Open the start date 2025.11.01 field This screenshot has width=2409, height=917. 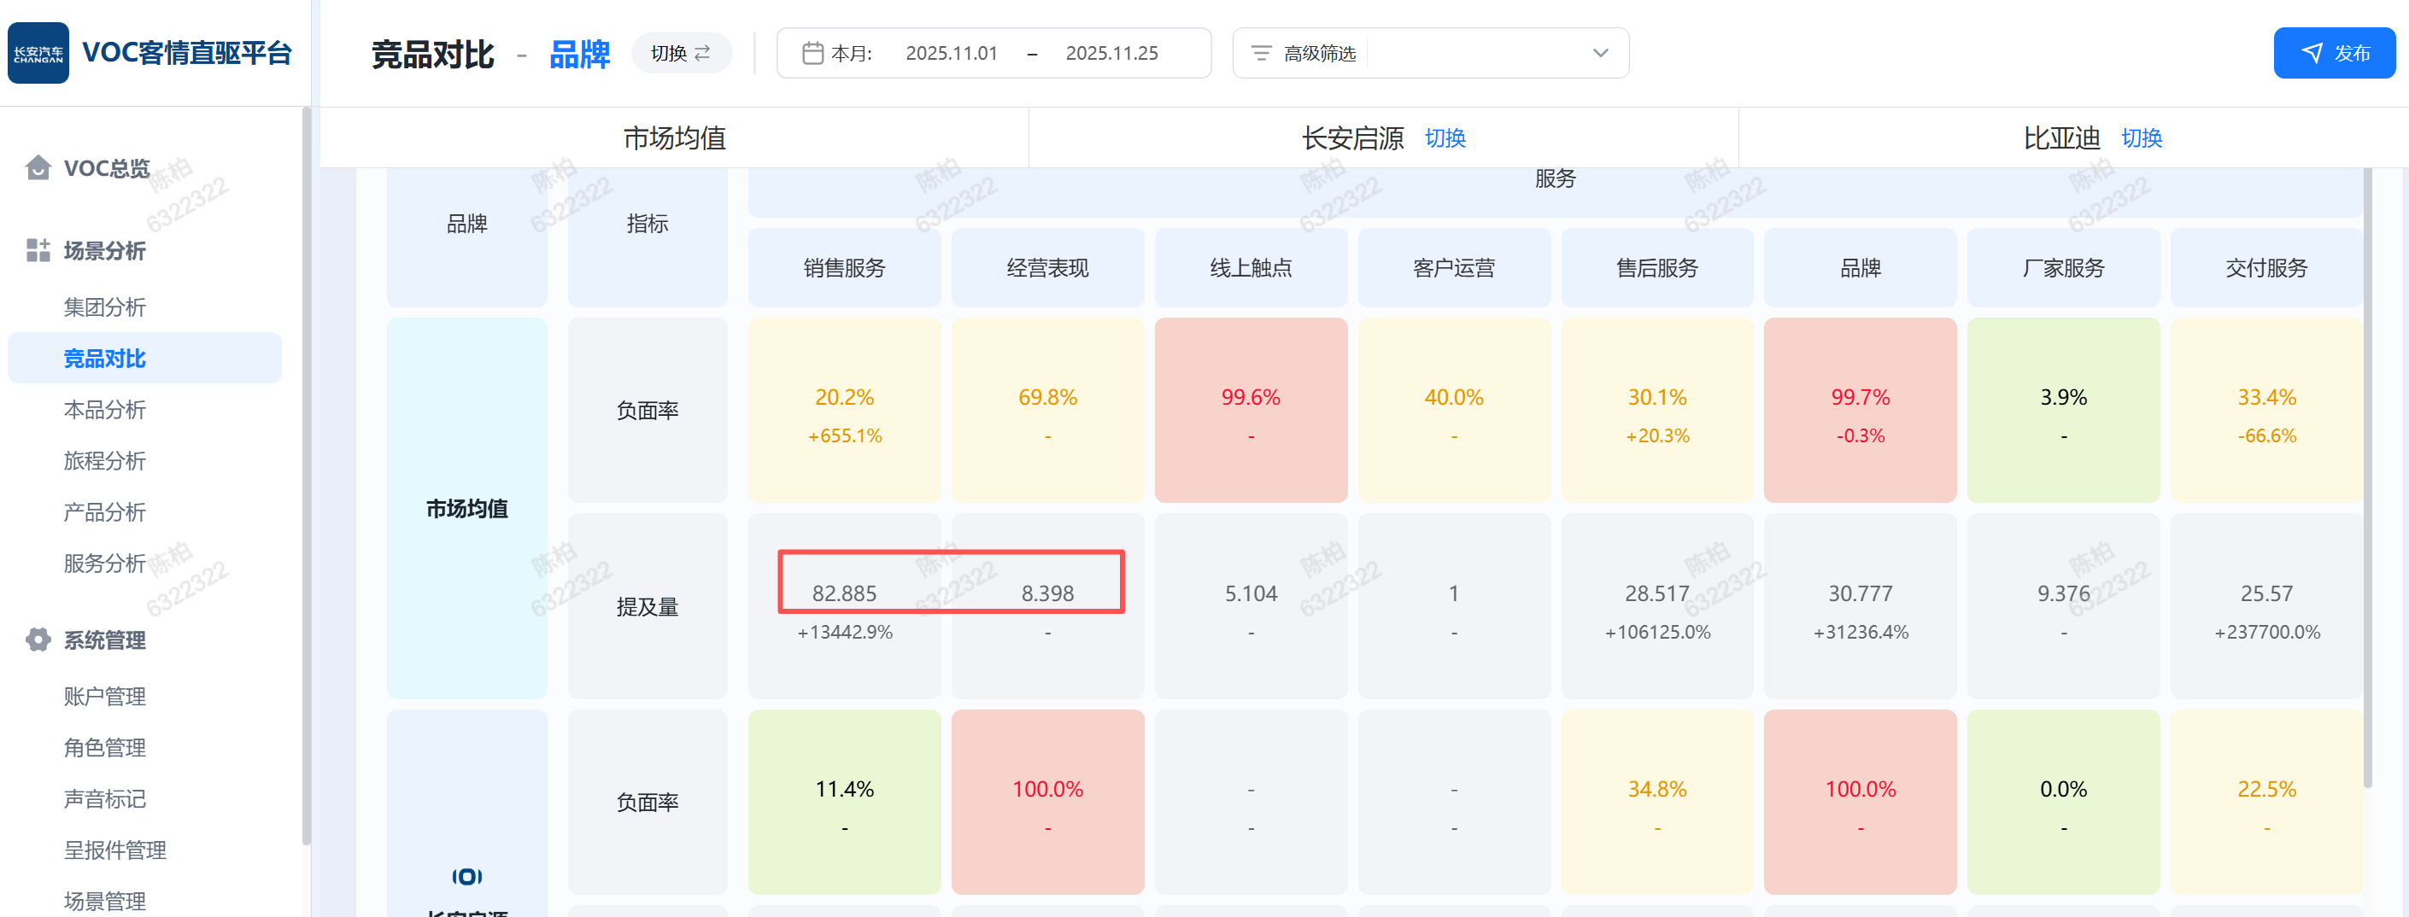point(951,53)
